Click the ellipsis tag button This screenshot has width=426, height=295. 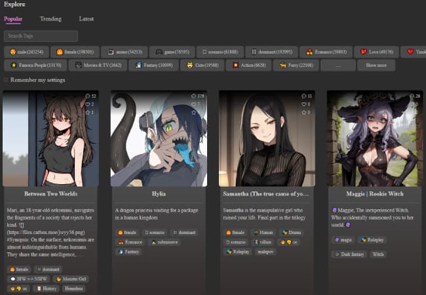[338, 66]
